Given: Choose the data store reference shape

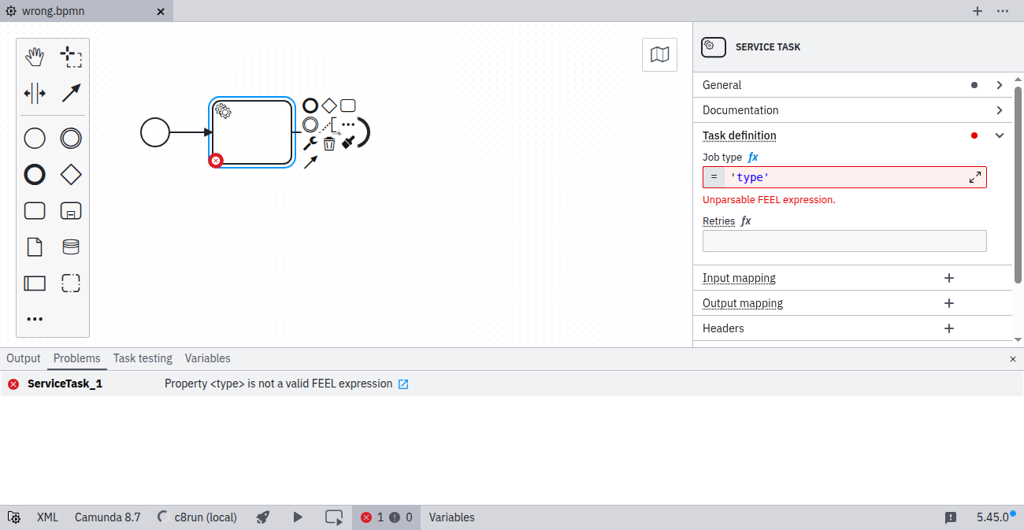Looking at the screenshot, I should pos(71,247).
